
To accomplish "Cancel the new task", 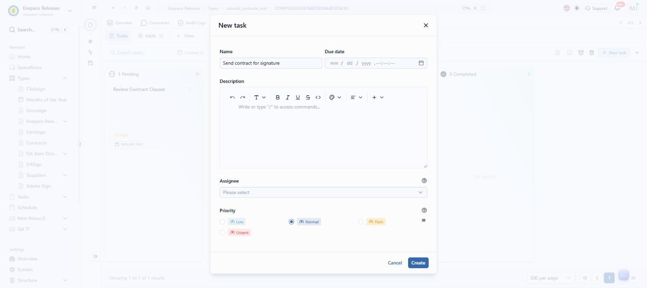I will (395, 263).
